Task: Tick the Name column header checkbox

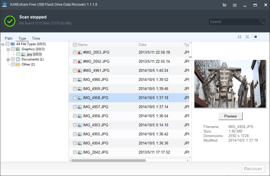Action: (74, 44)
